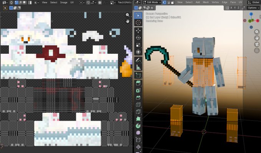The width and height of the screenshot is (261, 153).
Task: Open the Add menu in 3D viewport
Action: coord(198,2)
